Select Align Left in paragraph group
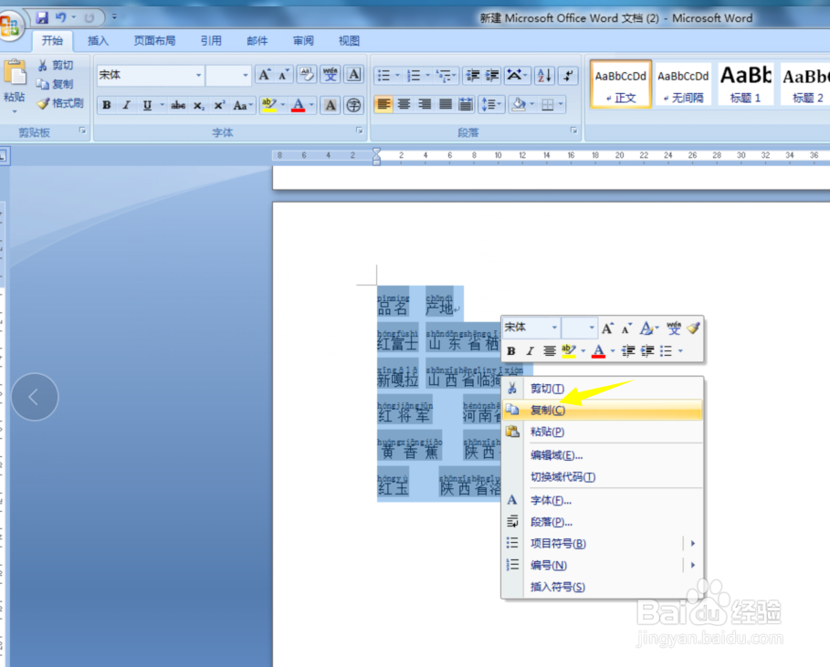The height and width of the screenshot is (667, 830). point(383,104)
